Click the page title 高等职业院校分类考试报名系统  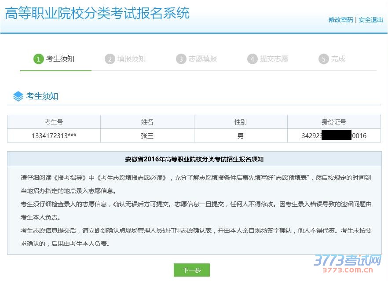(97, 13)
